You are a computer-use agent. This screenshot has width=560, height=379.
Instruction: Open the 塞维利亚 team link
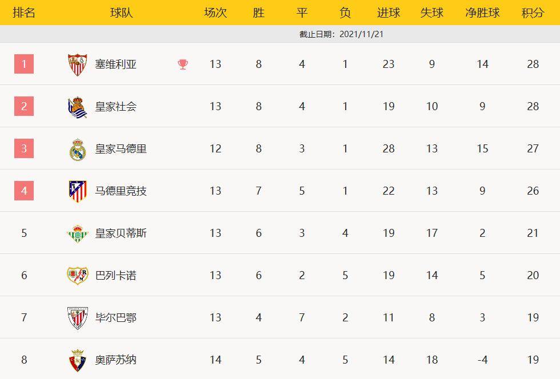(x=116, y=64)
